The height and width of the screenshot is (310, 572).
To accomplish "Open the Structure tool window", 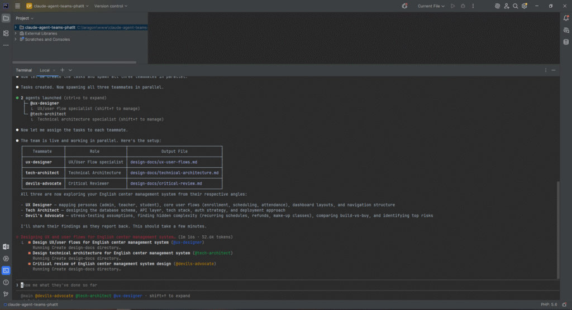I will point(6,33).
